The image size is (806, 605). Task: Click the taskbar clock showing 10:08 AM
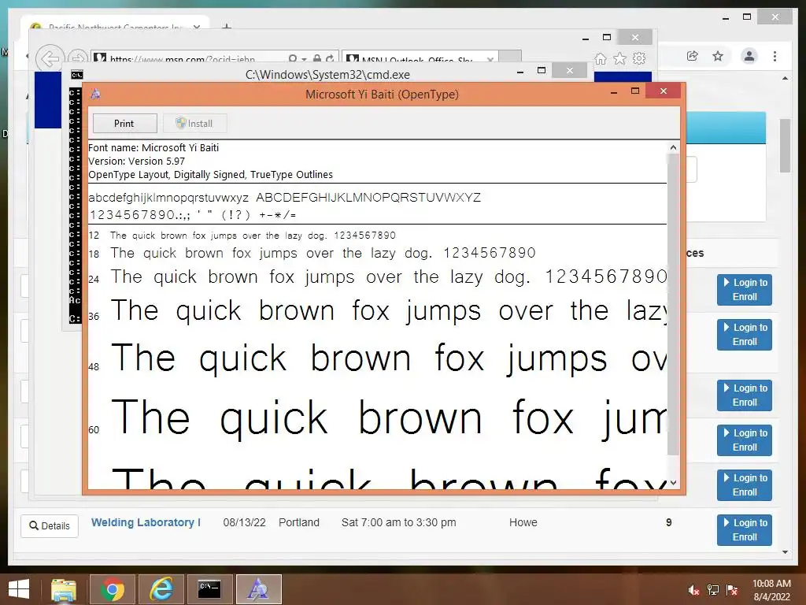pos(771,590)
